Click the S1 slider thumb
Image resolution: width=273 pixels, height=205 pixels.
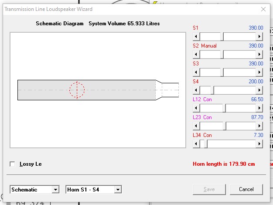pyautogui.click(x=222, y=37)
